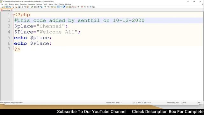Screen dimensions: 204x115
Task: Click 'Ln : 2 Col : 2' status bar text
Action: (138, 103)
